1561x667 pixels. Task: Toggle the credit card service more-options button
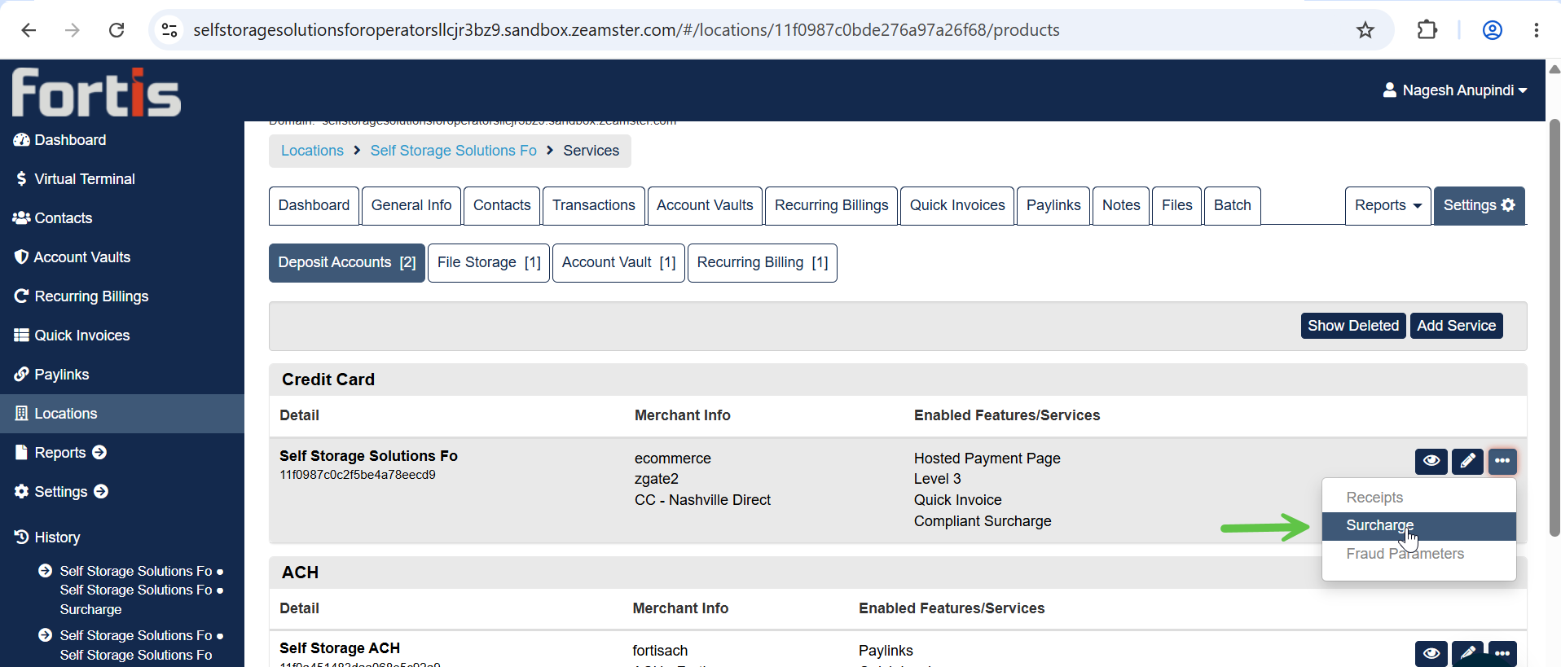point(1502,461)
